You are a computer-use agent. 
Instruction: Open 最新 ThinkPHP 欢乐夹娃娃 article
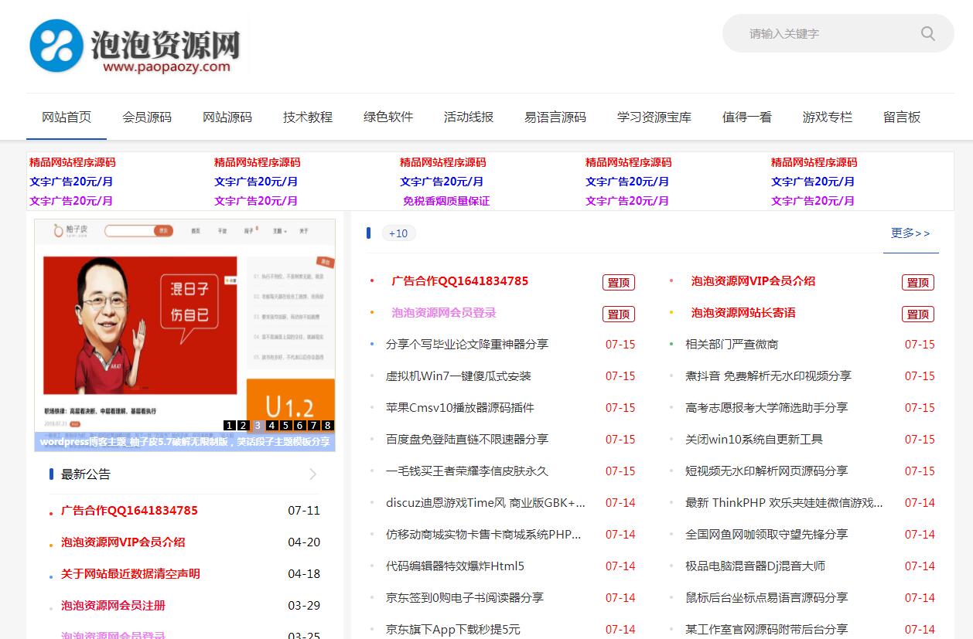[x=784, y=503]
